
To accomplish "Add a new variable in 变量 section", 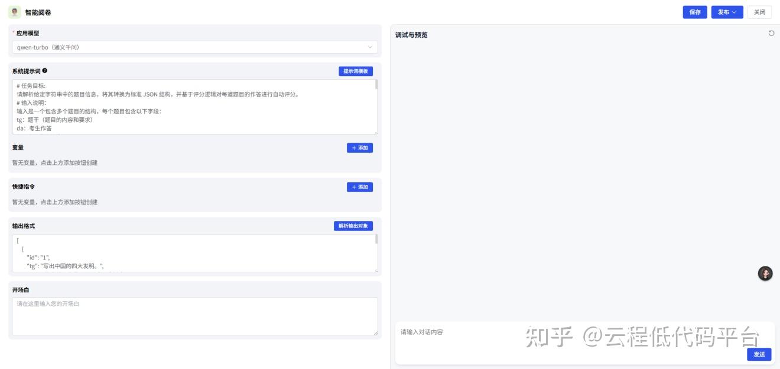I will point(360,148).
